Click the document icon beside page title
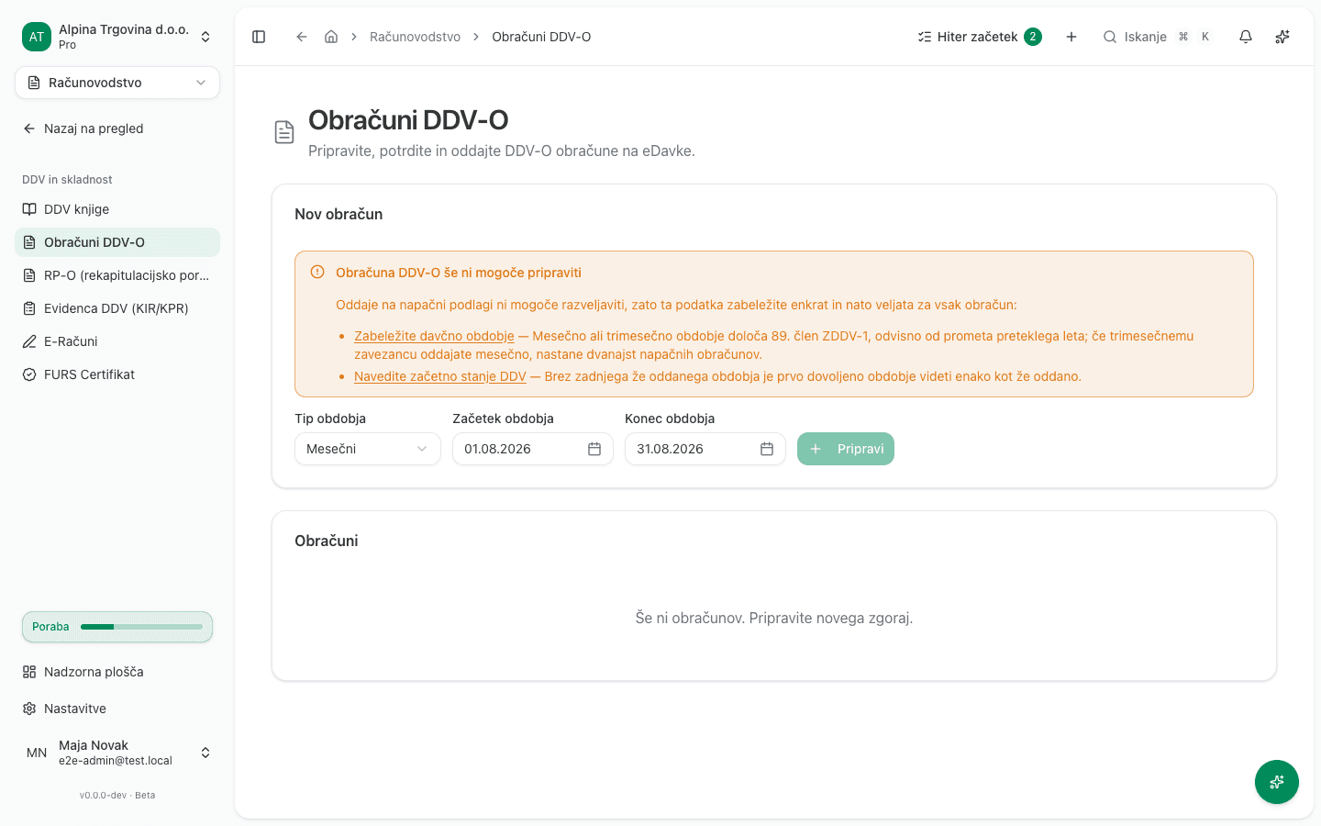The height and width of the screenshot is (826, 1321). [284, 132]
